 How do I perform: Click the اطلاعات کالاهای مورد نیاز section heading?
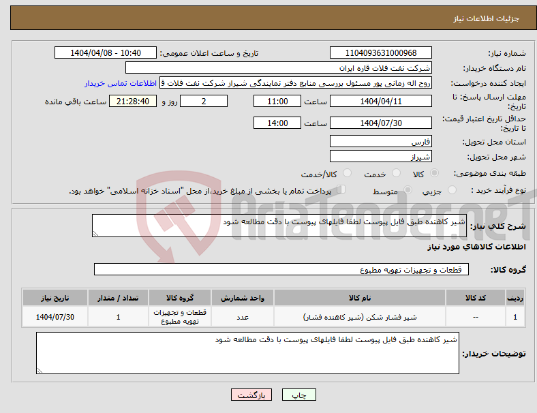(x=476, y=247)
